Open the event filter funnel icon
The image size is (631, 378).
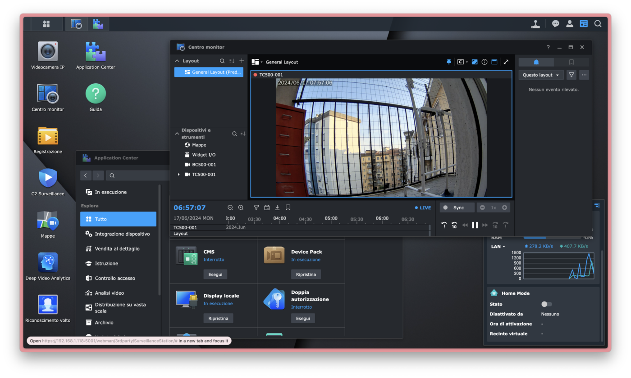pos(571,75)
